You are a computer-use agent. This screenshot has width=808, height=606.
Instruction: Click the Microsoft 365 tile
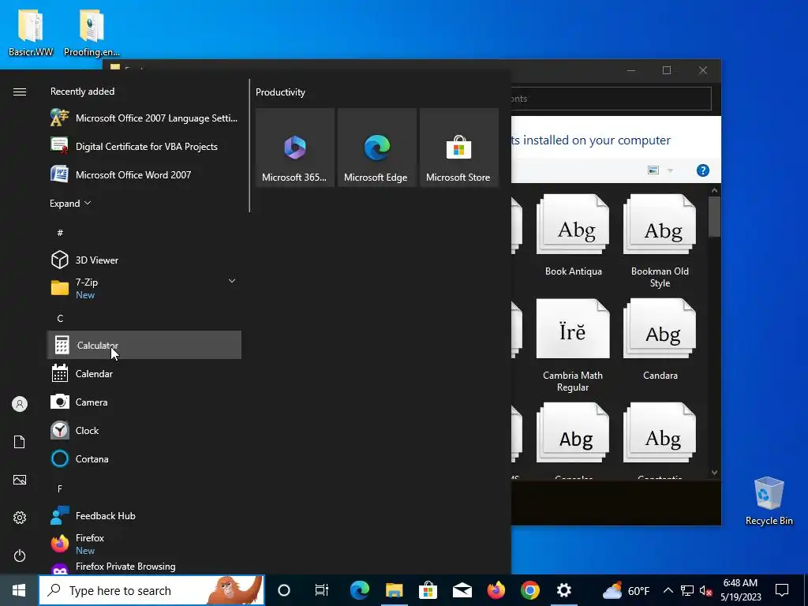295,148
